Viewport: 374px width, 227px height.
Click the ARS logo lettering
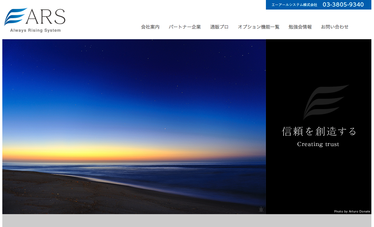click(x=46, y=17)
